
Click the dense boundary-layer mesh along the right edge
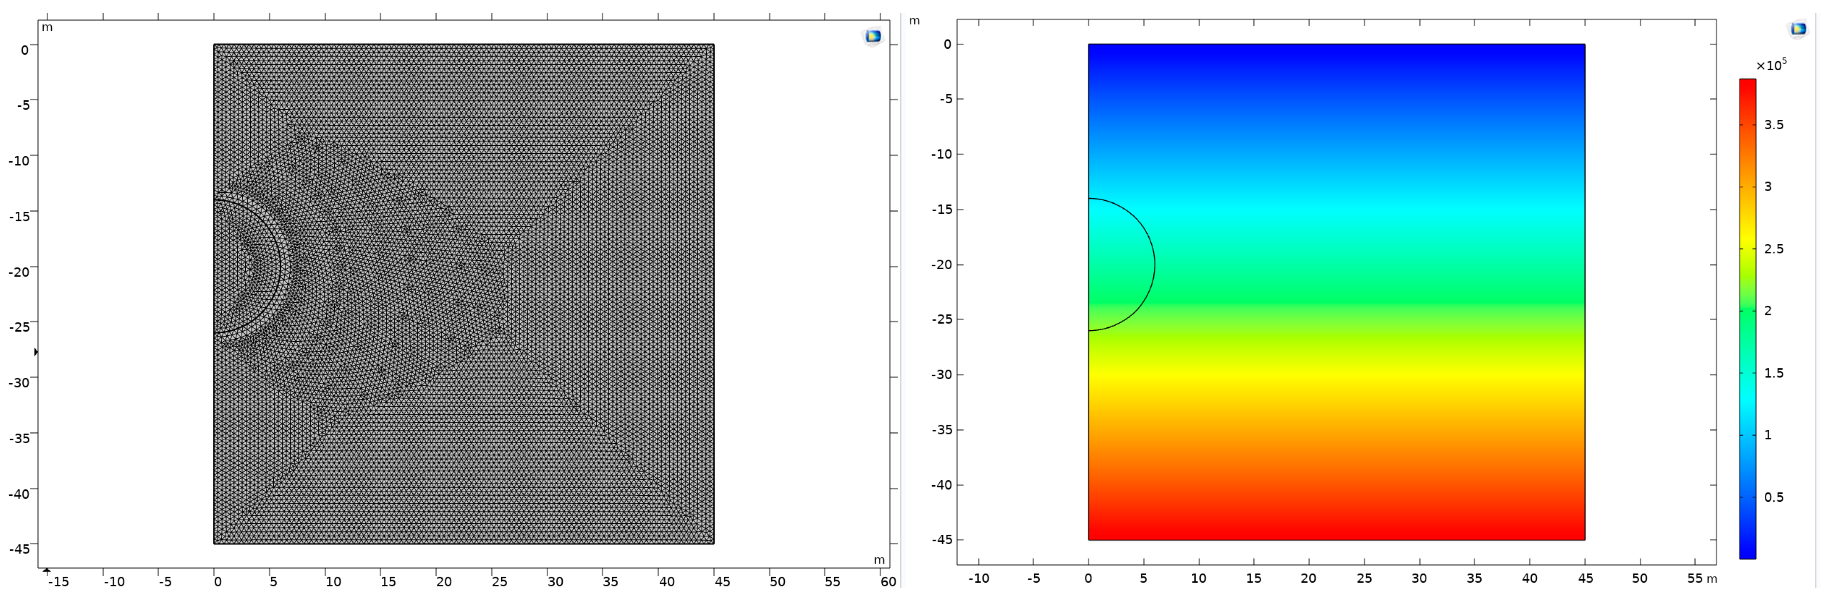point(709,284)
